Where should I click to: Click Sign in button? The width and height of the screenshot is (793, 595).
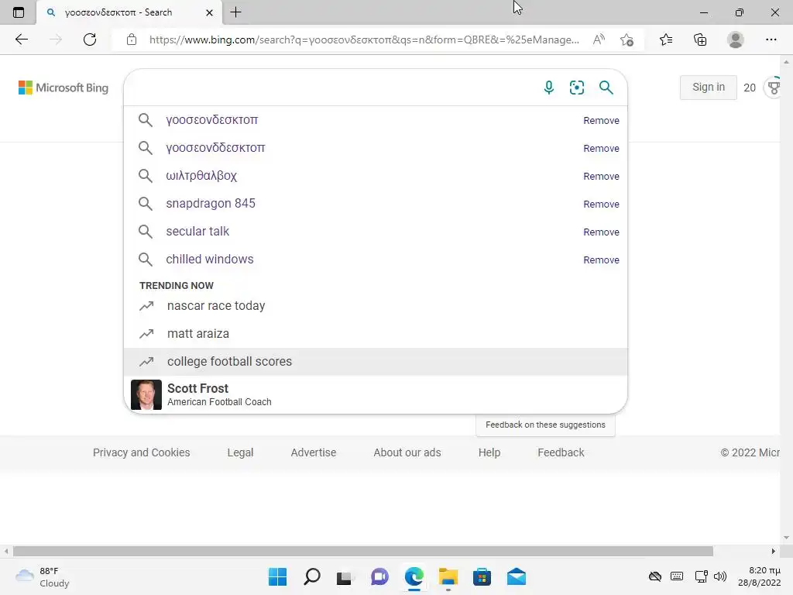click(708, 87)
